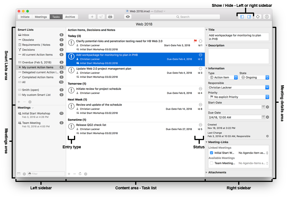Click the send paper-plane toolbar button
288x197 pixels.
[x=101, y=17]
